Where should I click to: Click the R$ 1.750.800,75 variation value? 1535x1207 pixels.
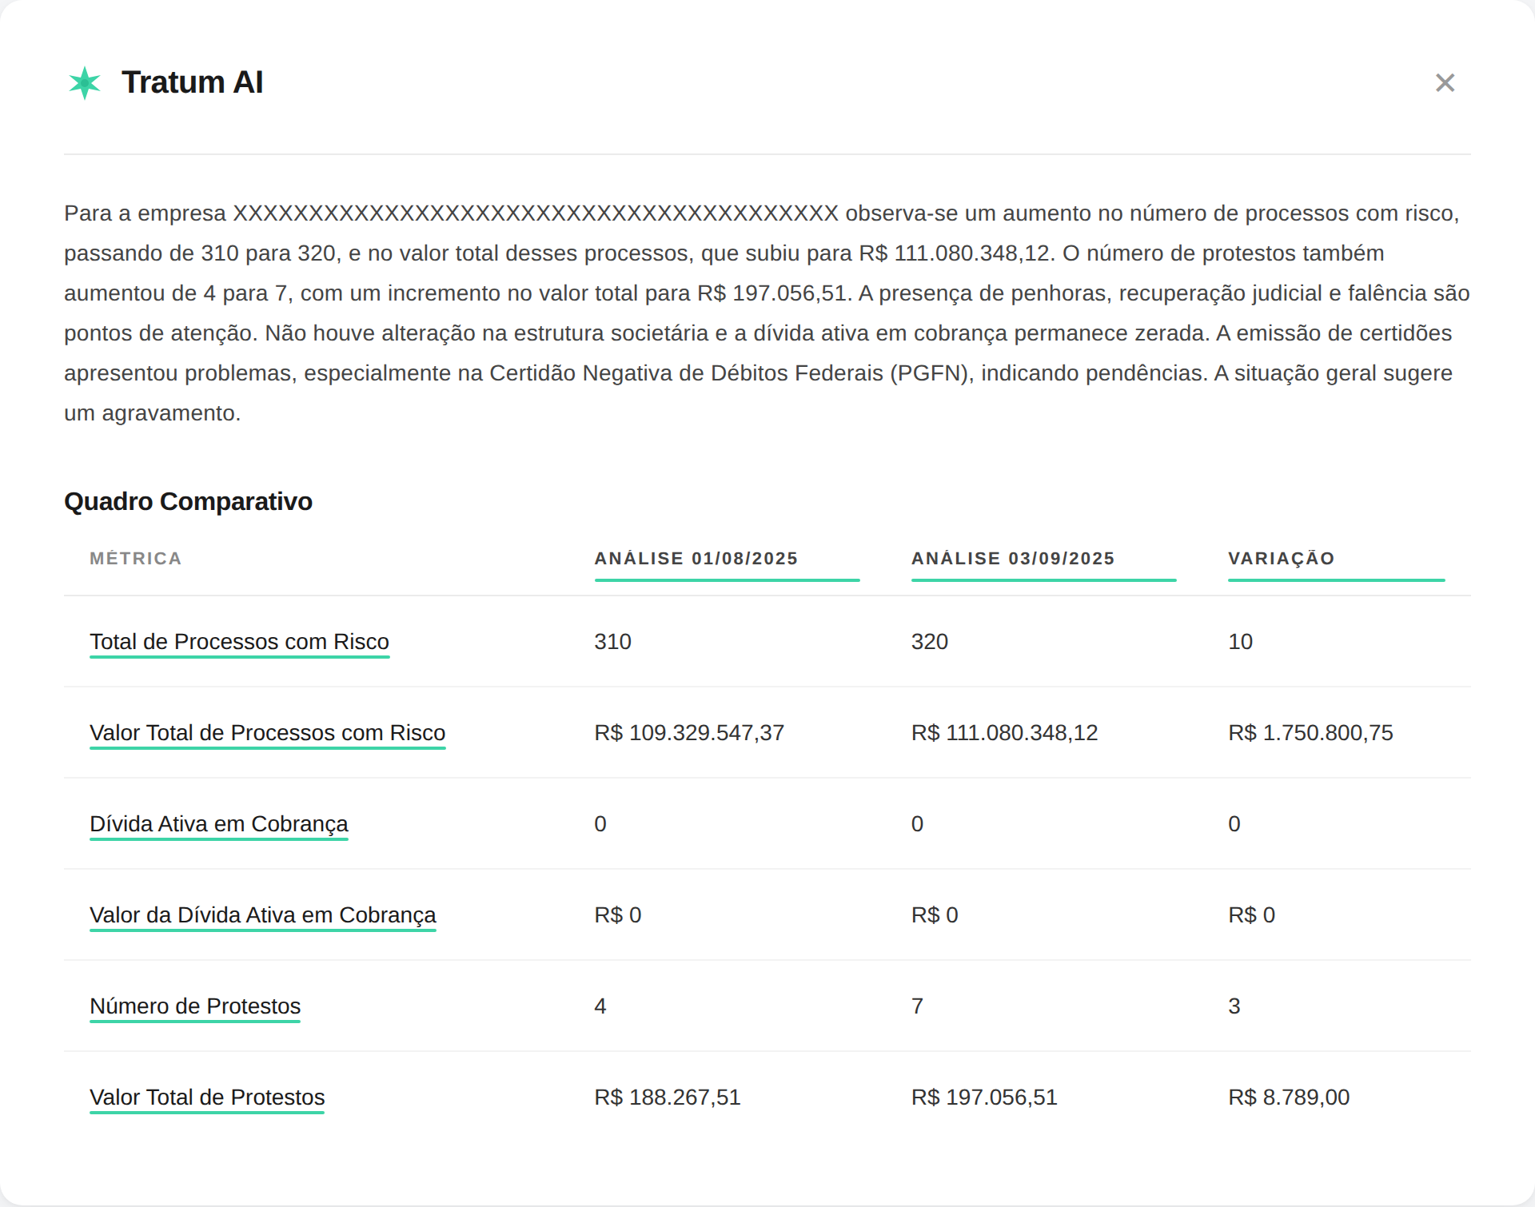tap(1310, 733)
